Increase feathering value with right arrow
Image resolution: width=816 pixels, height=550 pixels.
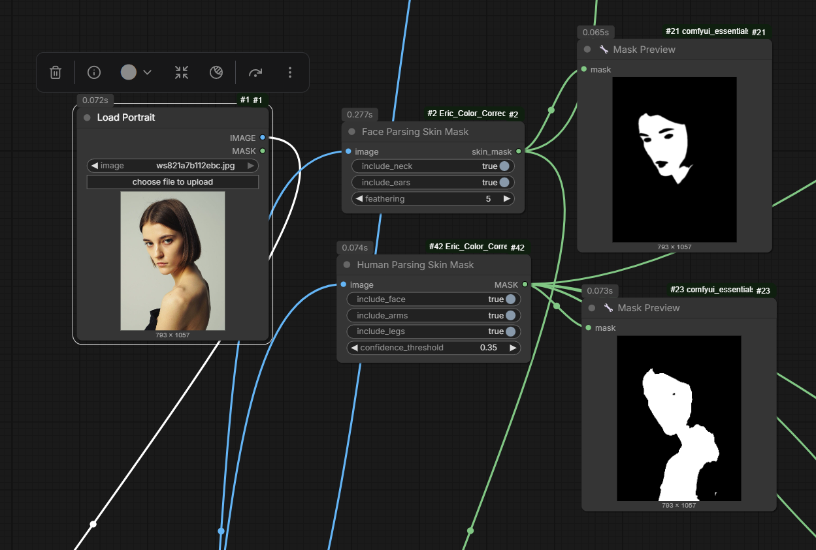506,199
